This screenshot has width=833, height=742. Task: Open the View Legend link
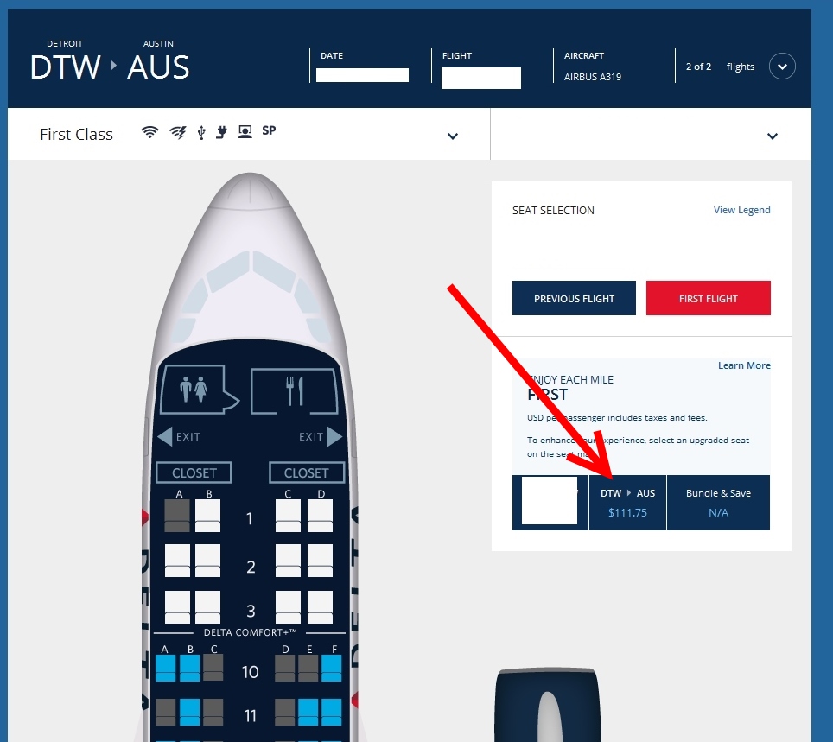tap(741, 210)
